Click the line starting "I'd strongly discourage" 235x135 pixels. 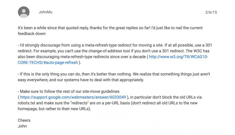(x=115, y=45)
